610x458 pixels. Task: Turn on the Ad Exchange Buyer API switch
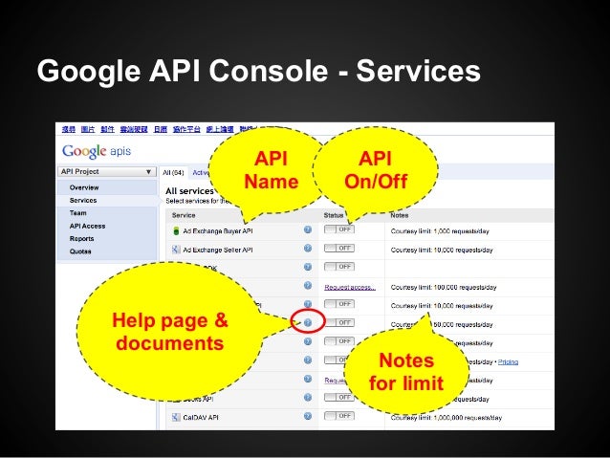tap(339, 229)
